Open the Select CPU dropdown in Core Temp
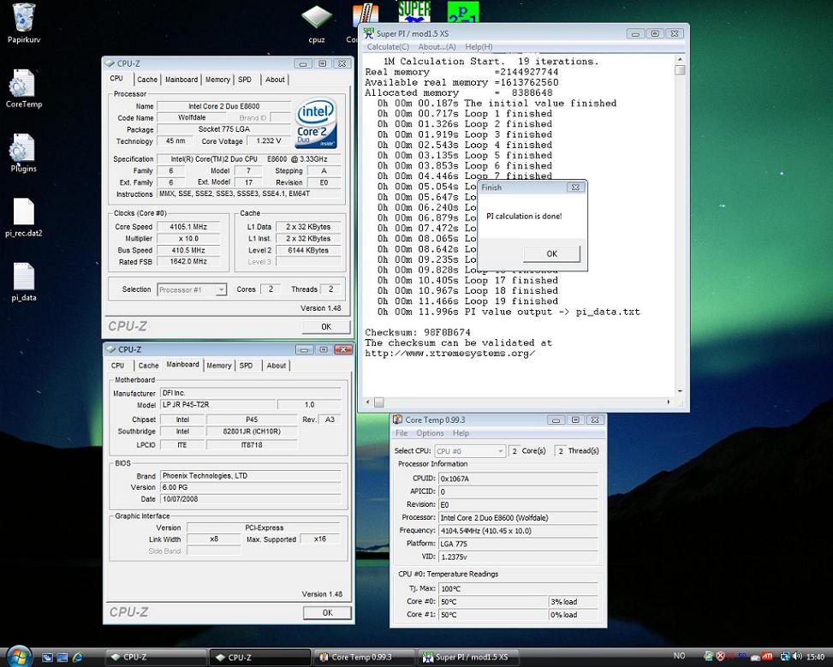 (x=470, y=450)
